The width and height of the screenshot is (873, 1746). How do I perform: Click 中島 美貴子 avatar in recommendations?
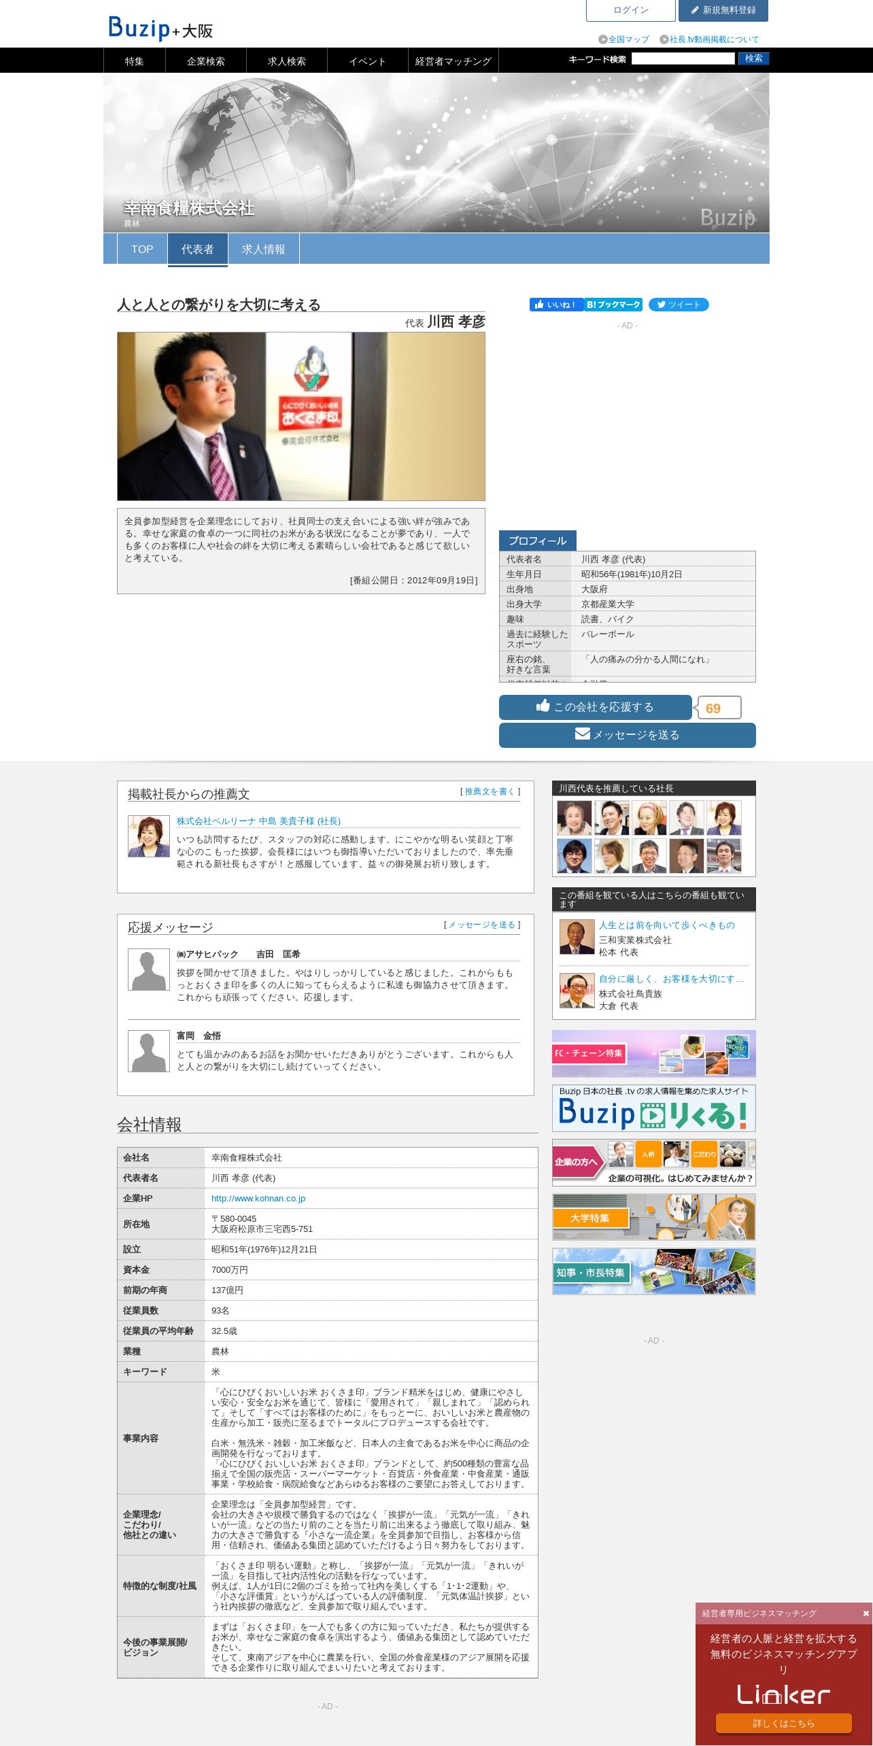(x=149, y=836)
